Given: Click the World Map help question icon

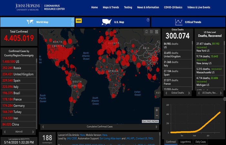Looking at the screenshot, I should point(73,20).
